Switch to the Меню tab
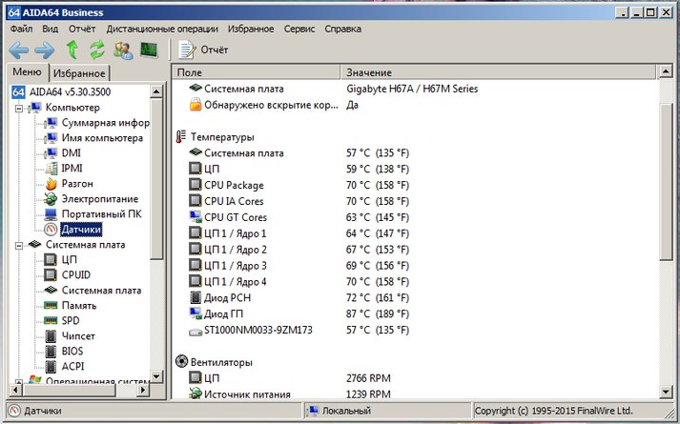 point(27,71)
